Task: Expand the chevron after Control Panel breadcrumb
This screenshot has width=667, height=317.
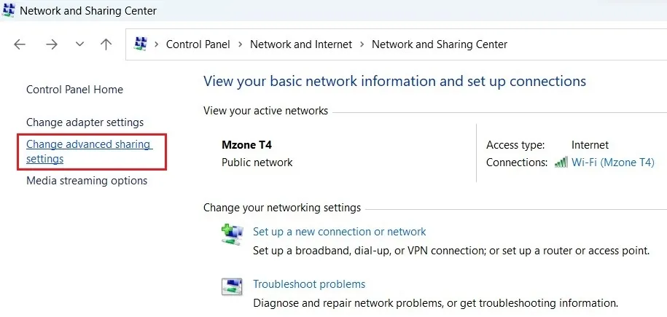Action: coord(240,44)
